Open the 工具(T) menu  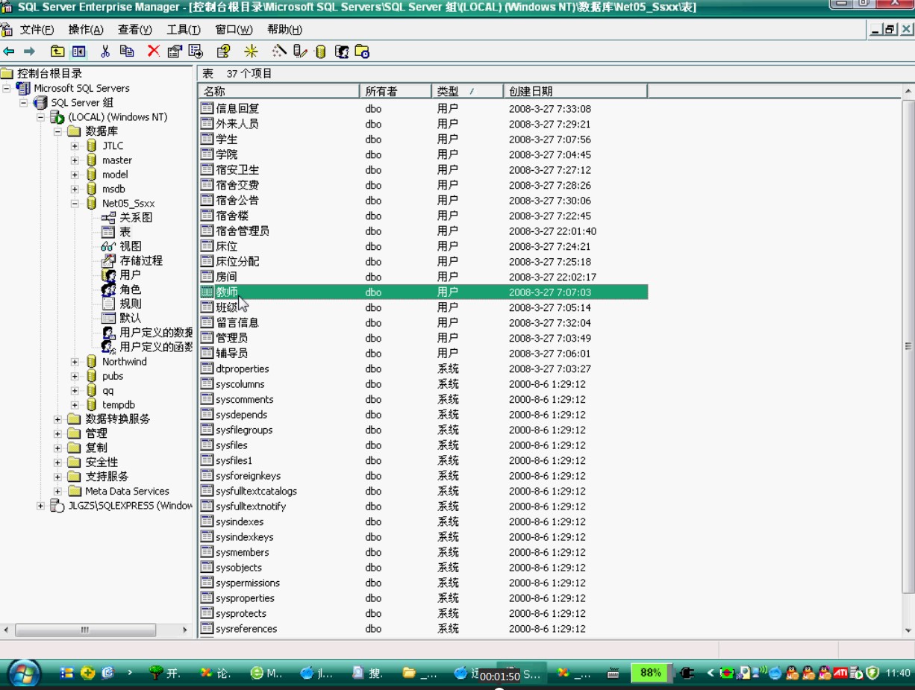click(x=184, y=30)
